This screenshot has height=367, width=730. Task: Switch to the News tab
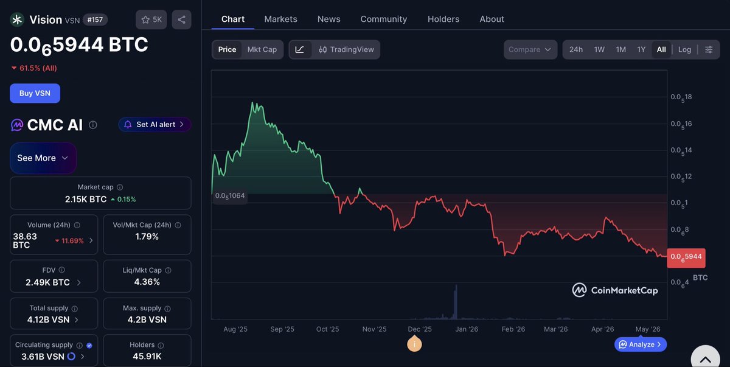click(x=329, y=19)
